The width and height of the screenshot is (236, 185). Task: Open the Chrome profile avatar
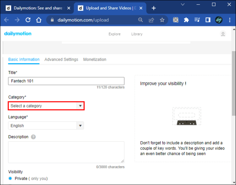tap(219, 20)
